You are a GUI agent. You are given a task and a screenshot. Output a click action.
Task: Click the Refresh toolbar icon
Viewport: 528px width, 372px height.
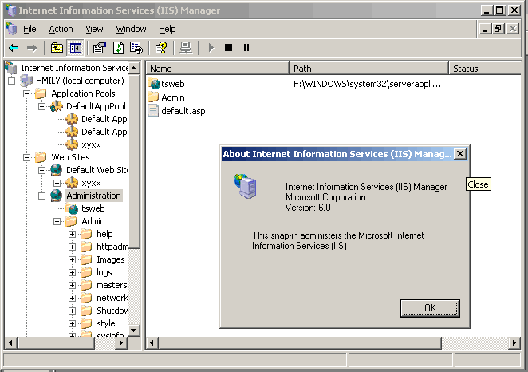click(x=118, y=48)
